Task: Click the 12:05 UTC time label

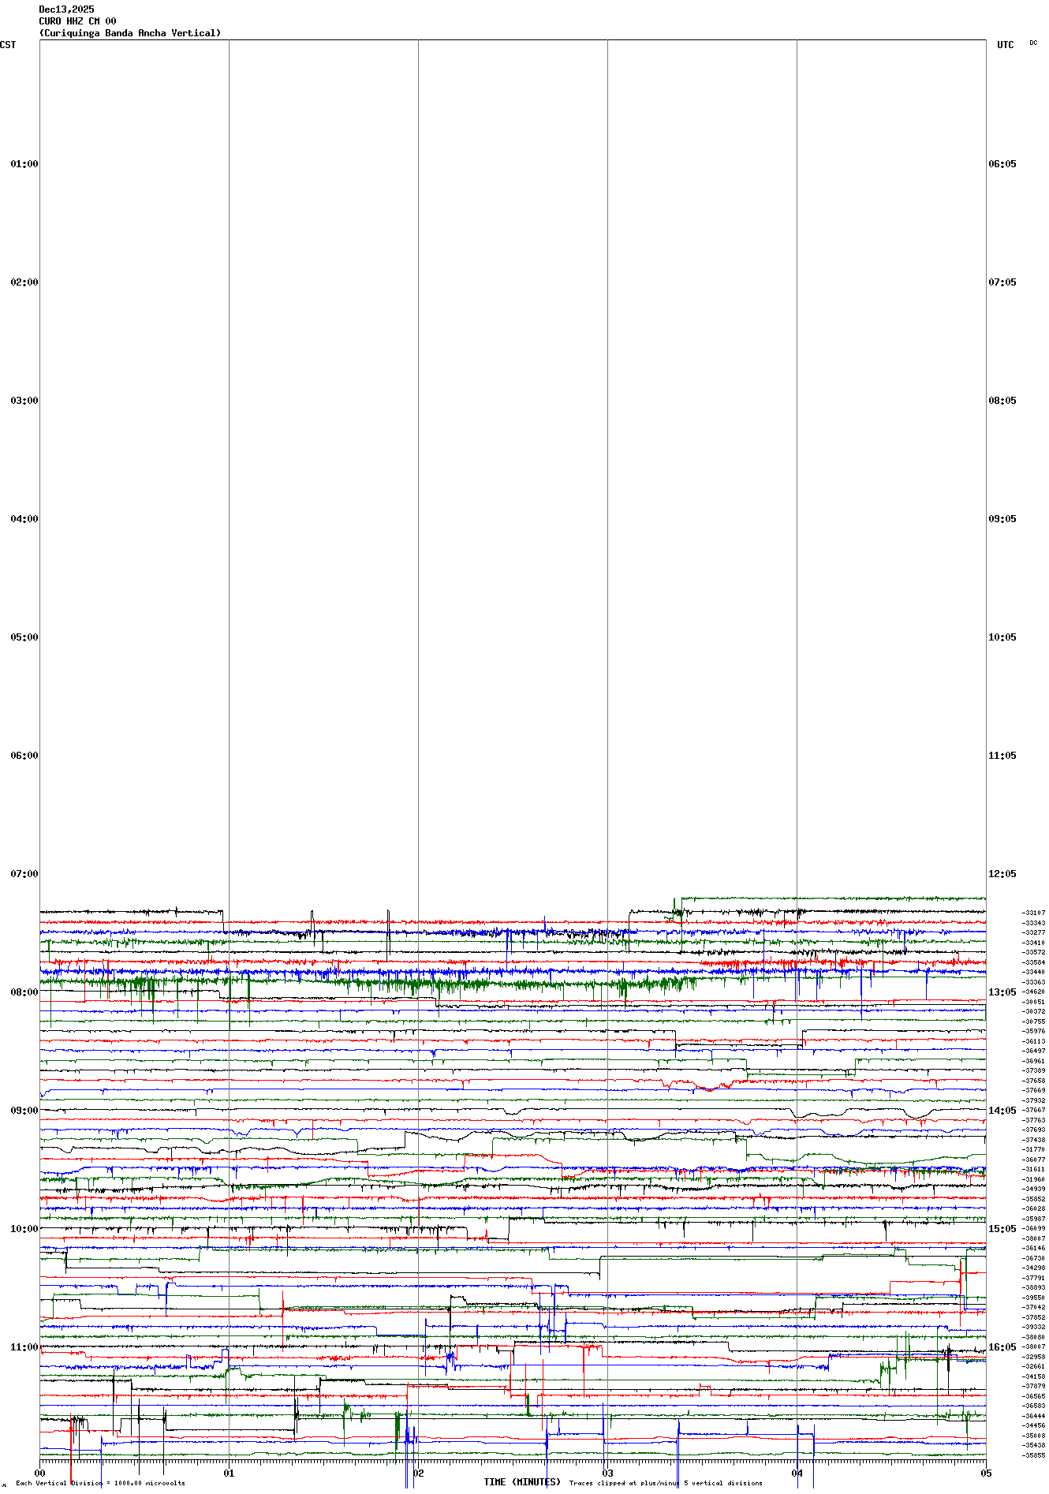Action: [x=1002, y=874]
